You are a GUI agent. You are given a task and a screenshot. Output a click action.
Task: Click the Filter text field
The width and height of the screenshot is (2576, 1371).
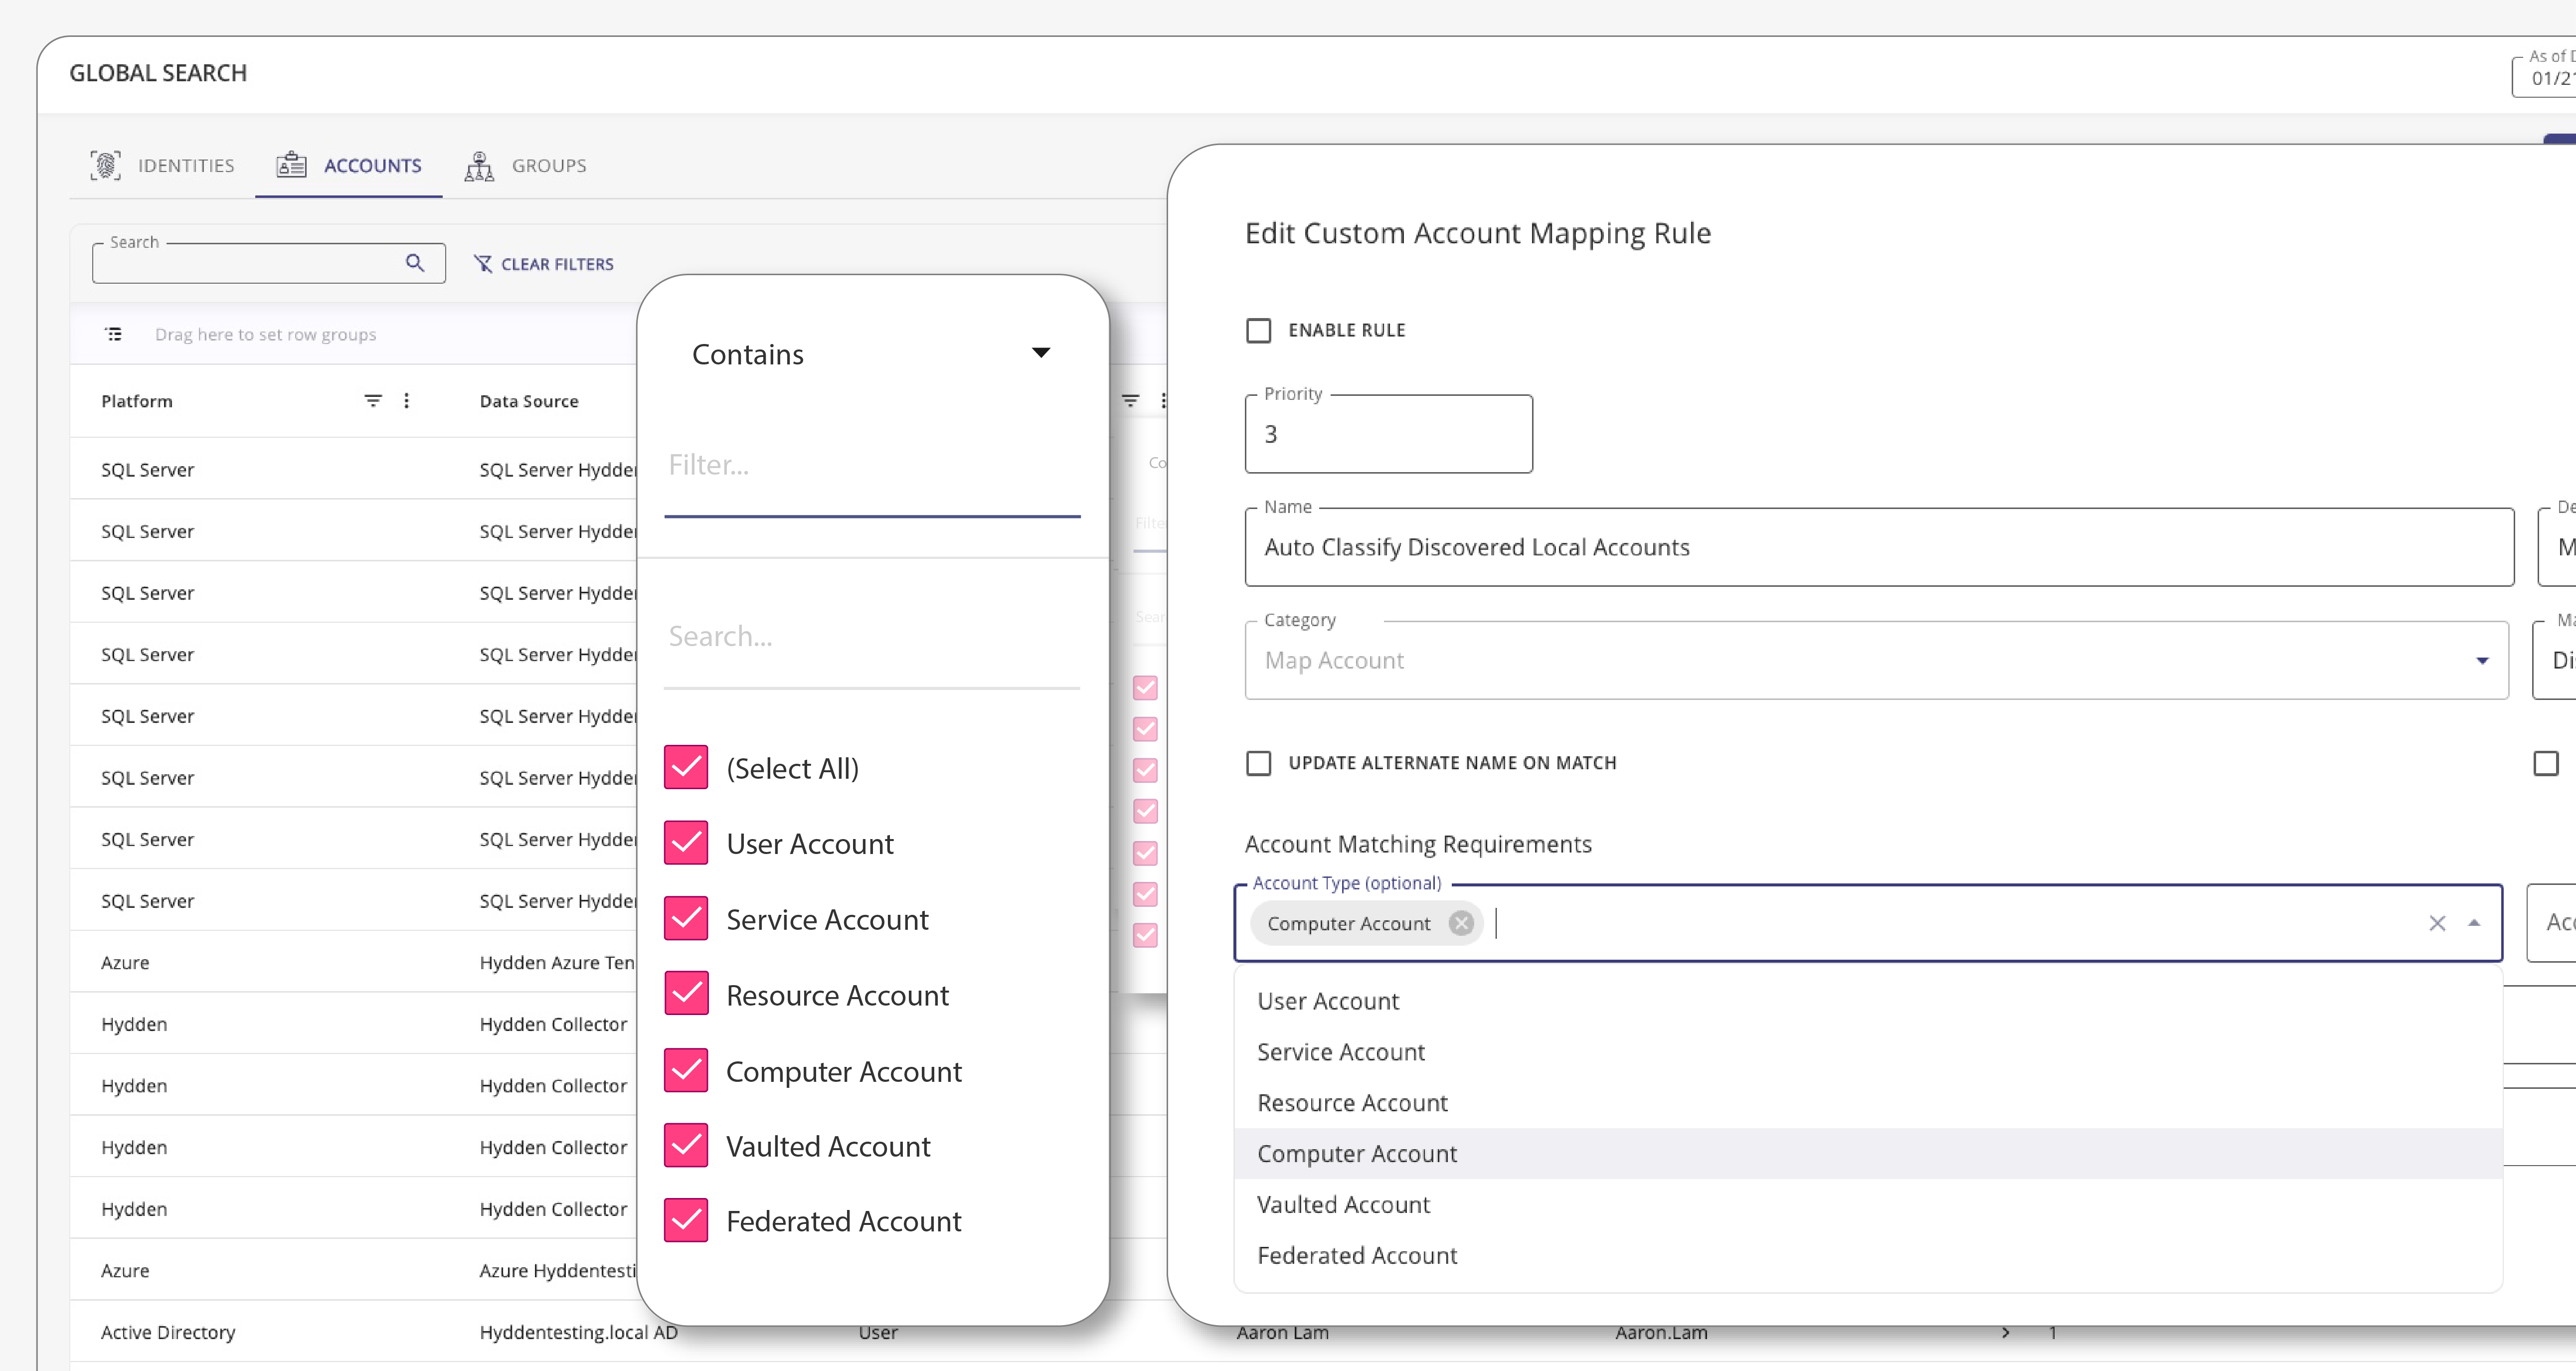[871, 465]
